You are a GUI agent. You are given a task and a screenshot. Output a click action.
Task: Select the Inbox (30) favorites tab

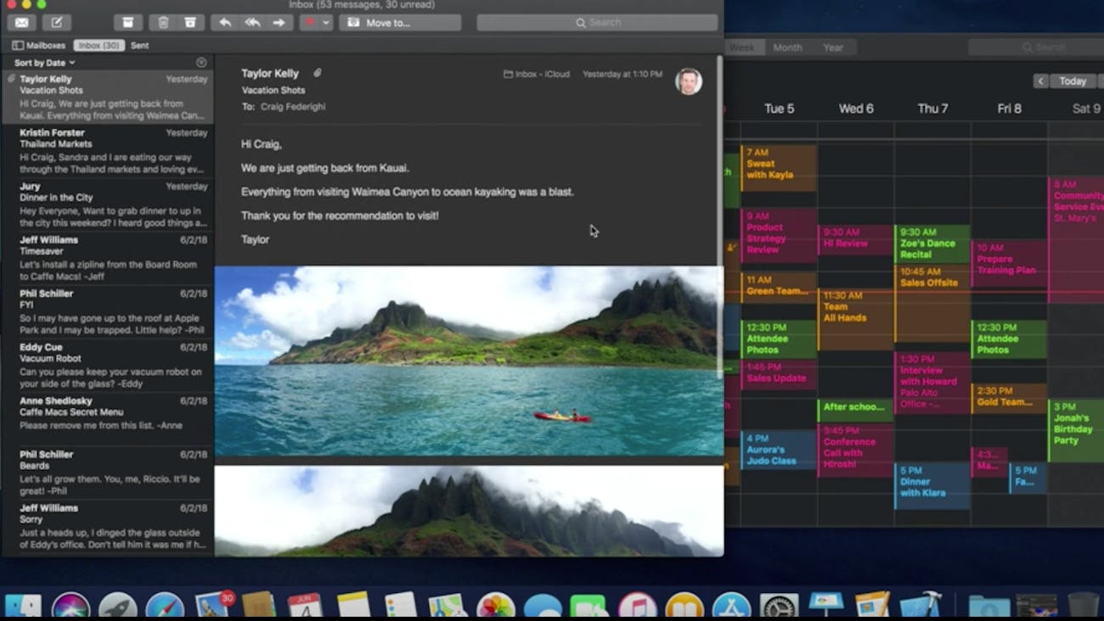point(99,45)
